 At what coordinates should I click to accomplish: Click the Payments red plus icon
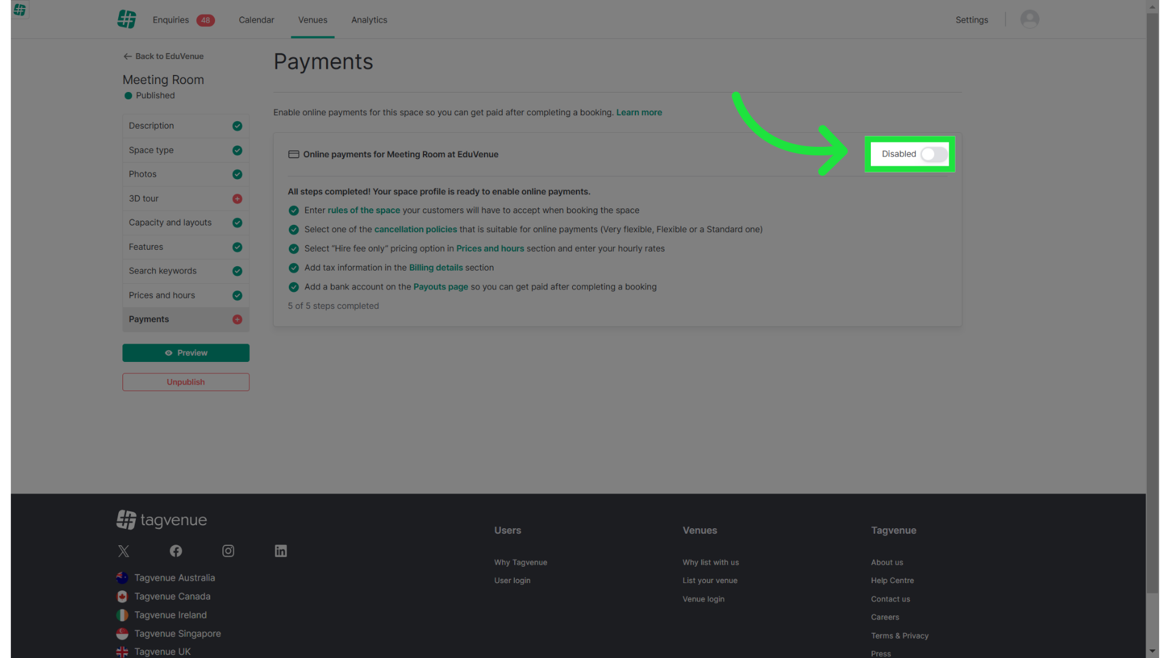click(237, 319)
